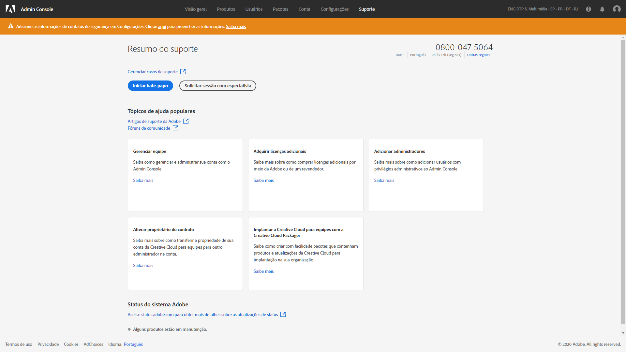Click external link icon beside Gerenciar casos de suporte
The width and height of the screenshot is (626, 352).
click(x=183, y=71)
